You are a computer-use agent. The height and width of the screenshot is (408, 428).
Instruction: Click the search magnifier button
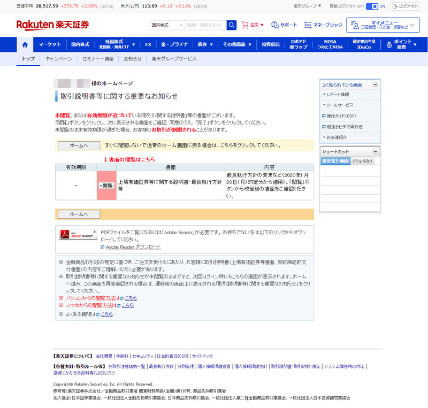tap(232, 25)
